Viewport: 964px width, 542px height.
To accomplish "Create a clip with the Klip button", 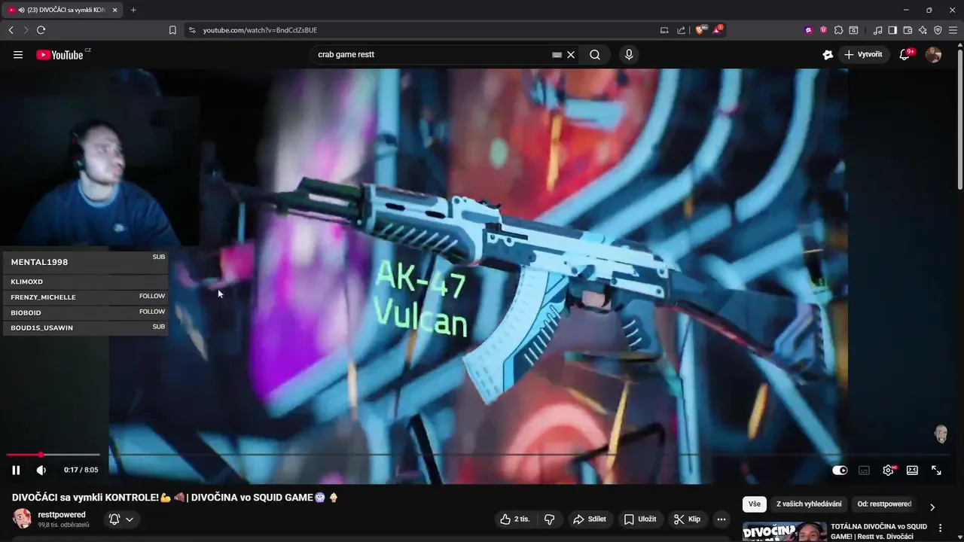I will pos(687,519).
